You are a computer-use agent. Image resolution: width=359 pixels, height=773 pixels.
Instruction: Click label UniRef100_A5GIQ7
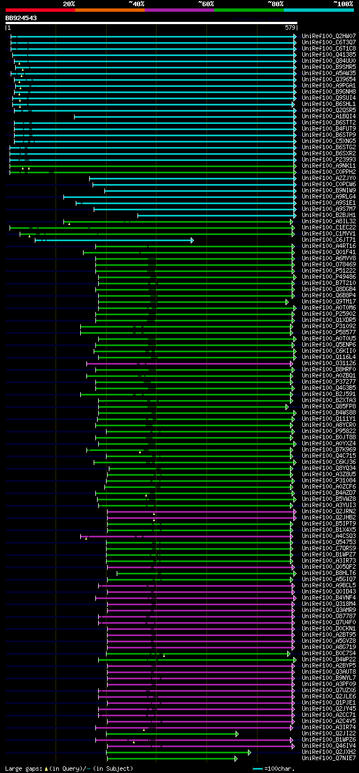coord(329,579)
